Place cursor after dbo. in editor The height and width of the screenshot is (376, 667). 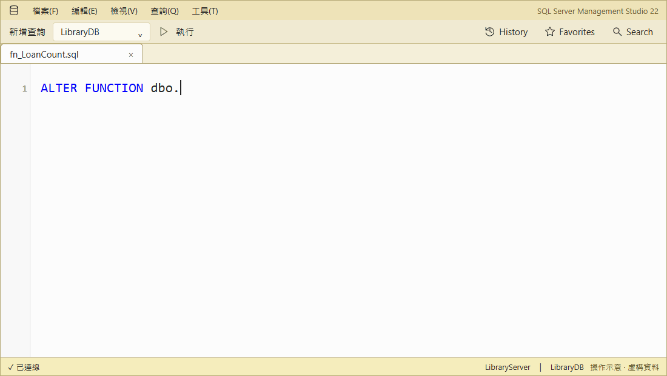(180, 88)
